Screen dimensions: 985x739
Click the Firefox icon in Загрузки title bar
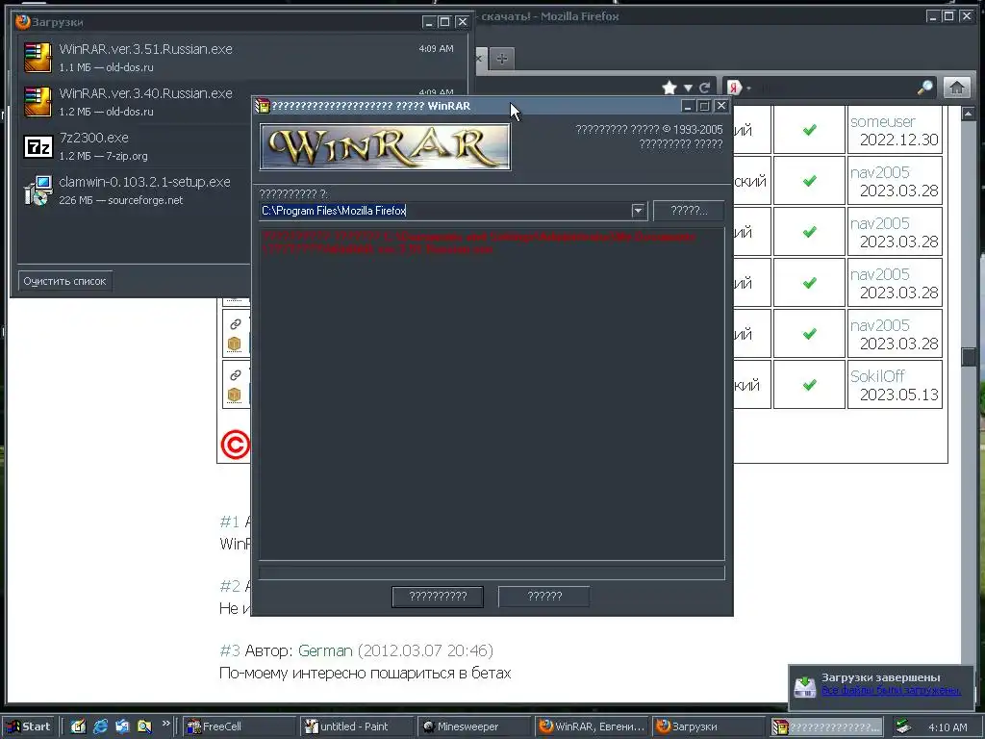click(23, 21)
